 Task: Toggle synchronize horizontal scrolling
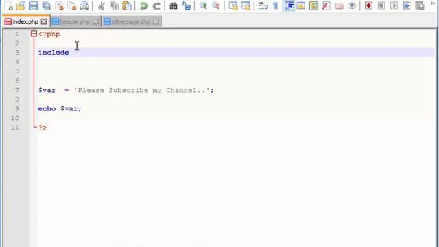tap(246, 5)
